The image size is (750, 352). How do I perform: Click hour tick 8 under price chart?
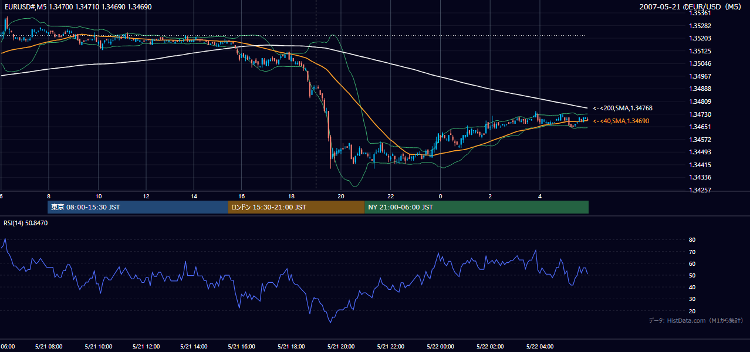pos(49,196)
